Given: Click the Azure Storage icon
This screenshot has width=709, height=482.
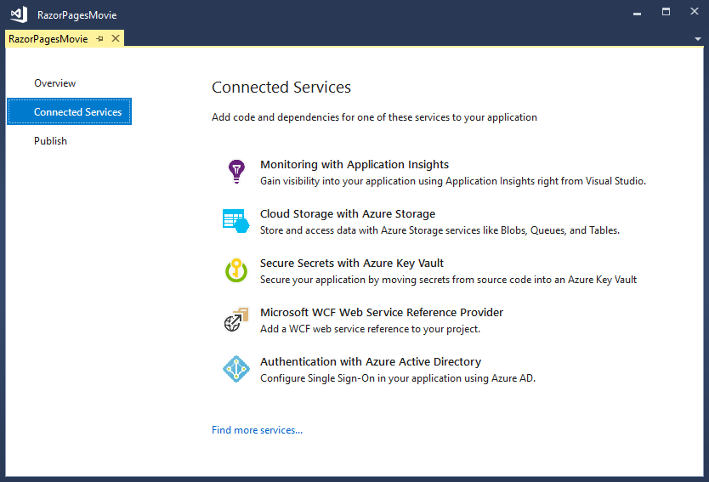Looking at the screenshot, I should point(235,220).
